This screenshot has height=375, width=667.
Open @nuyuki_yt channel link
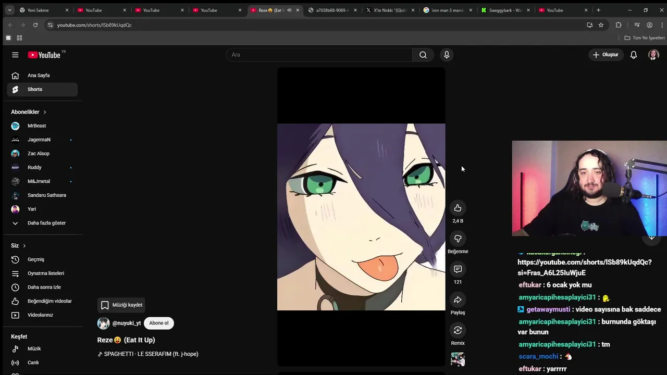[127, 323]
